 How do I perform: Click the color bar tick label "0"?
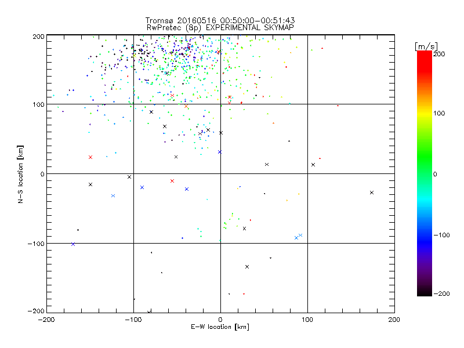435,174
